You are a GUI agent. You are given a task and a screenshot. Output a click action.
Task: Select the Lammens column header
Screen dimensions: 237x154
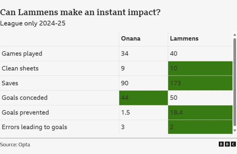tap(184, 38)
